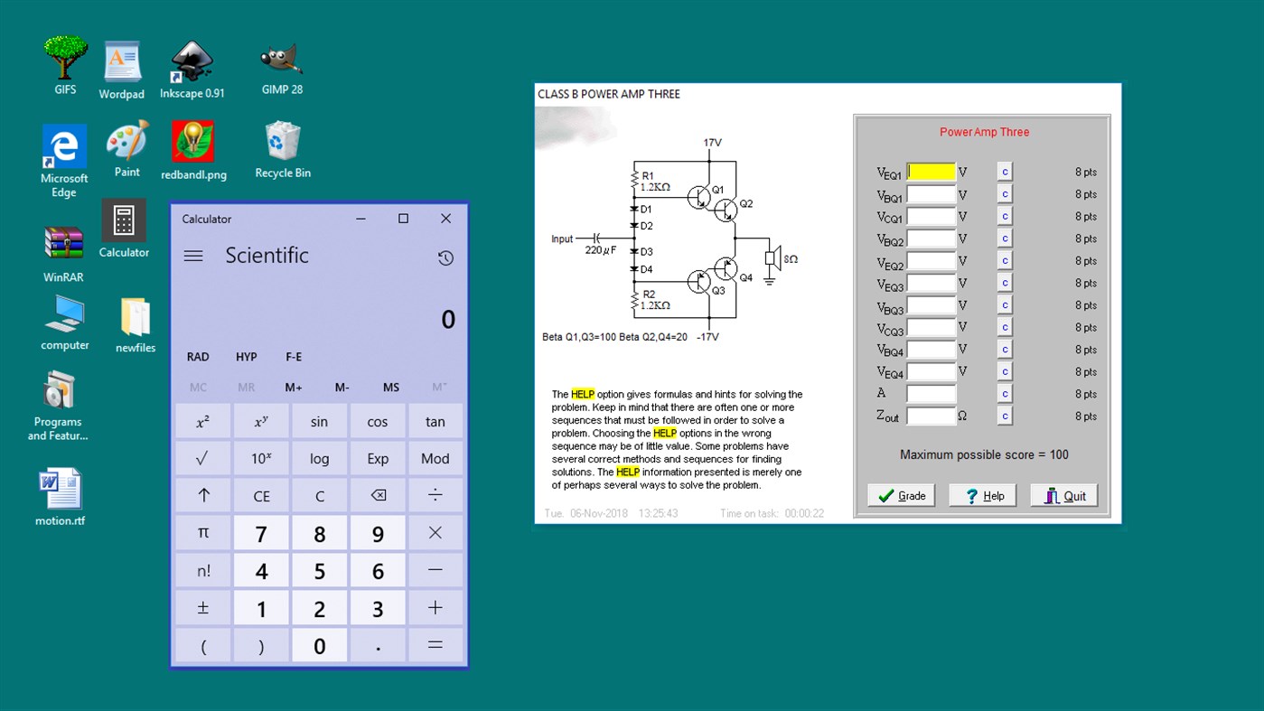Enable HYP hyperbolic functions
The height and width of the screenshot is (711, 1264).
tap(246, 356)
